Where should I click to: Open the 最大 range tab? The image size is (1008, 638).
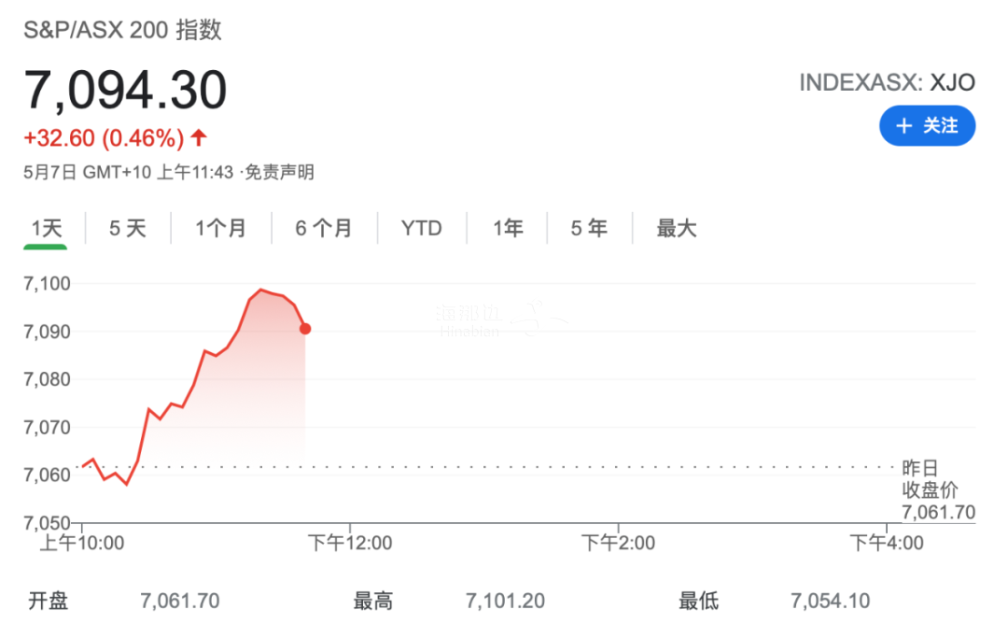click(677, 228)
